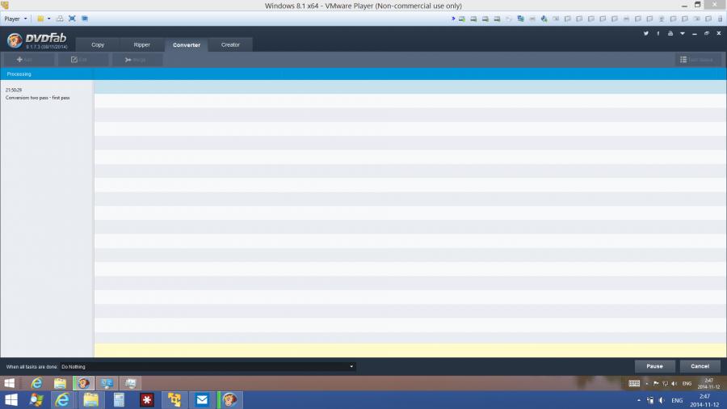
Task: Select the Converter tab
Action: click(187, 45)
